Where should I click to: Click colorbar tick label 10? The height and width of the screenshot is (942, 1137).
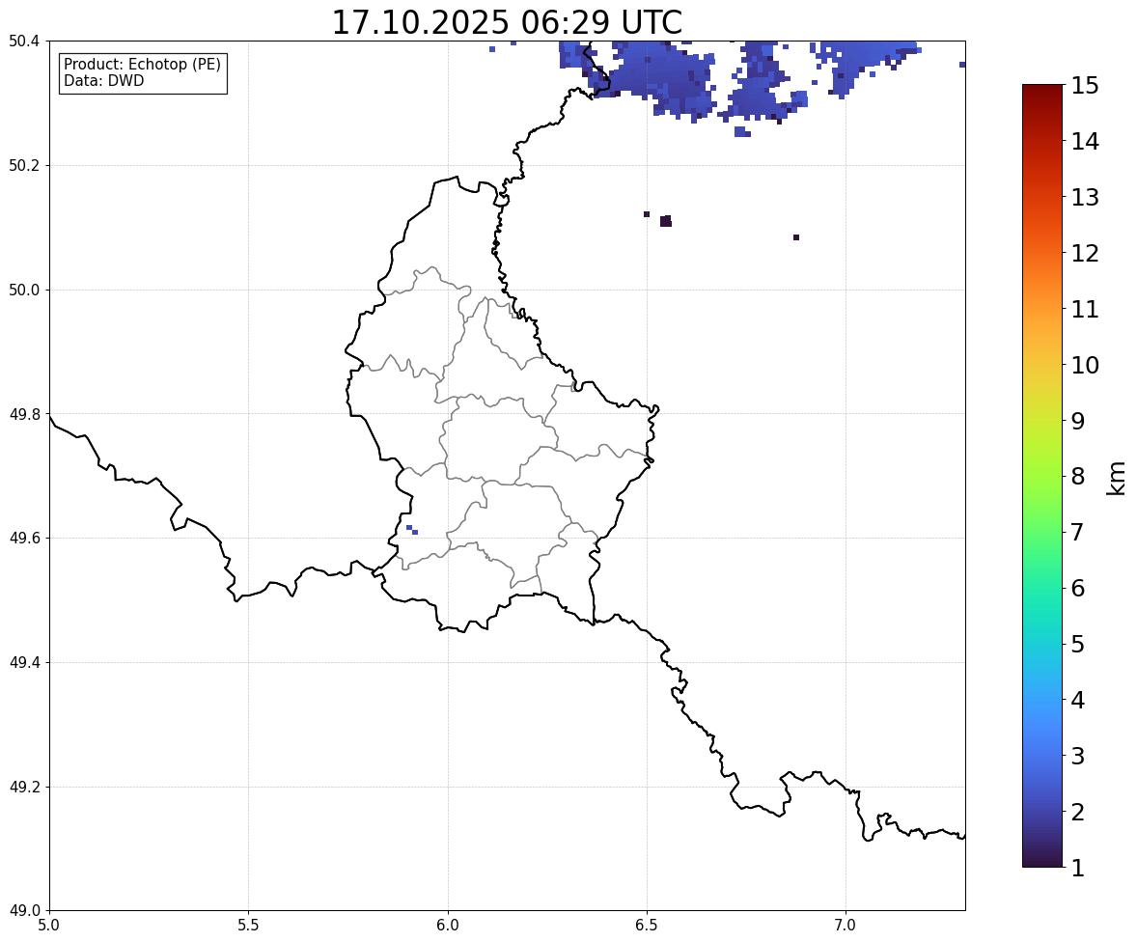(1085, 365)
